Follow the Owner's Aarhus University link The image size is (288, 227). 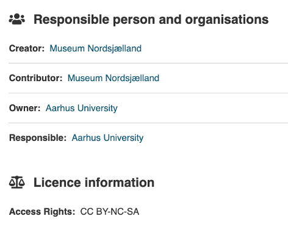pyautogui.click(x=82, y=108)
